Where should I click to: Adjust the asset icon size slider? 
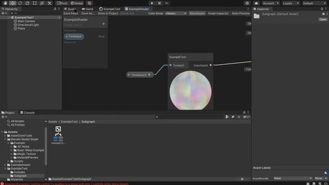242,179
